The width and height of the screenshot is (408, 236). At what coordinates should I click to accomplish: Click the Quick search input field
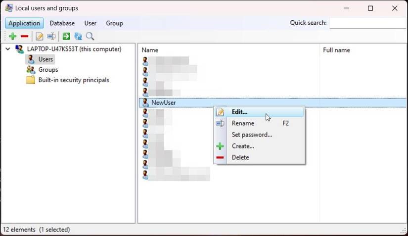point(368,23)
